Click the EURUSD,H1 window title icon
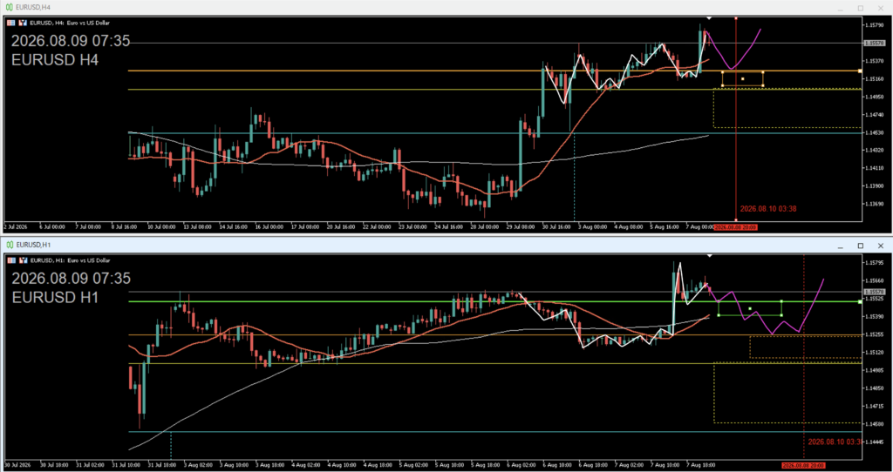 click(9, 245)
